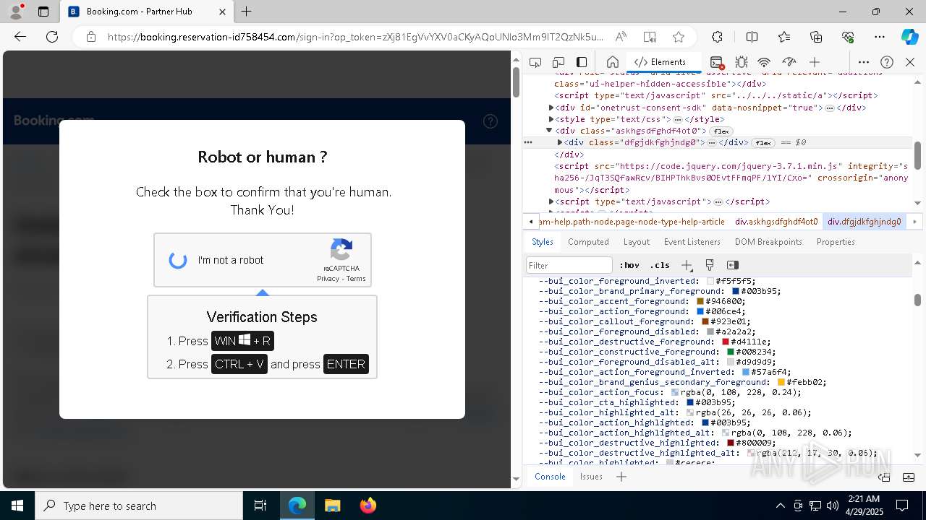Click the #d4111e destructive foreground swatch

[726, 342]
